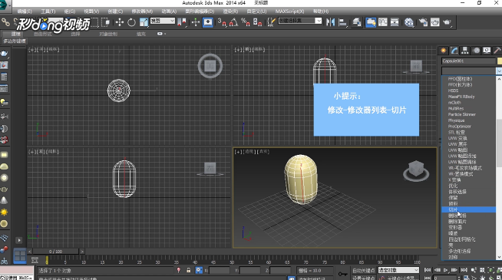The width and height of the screenshot is (502, 280).
Task: Toggle the 3D Snaps button
Action: coord(222,22)
